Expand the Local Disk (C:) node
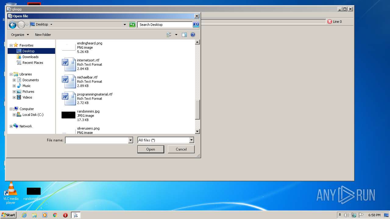Image resolution: width=390 pixels, height=219 pixels. [x=14, y=115]
